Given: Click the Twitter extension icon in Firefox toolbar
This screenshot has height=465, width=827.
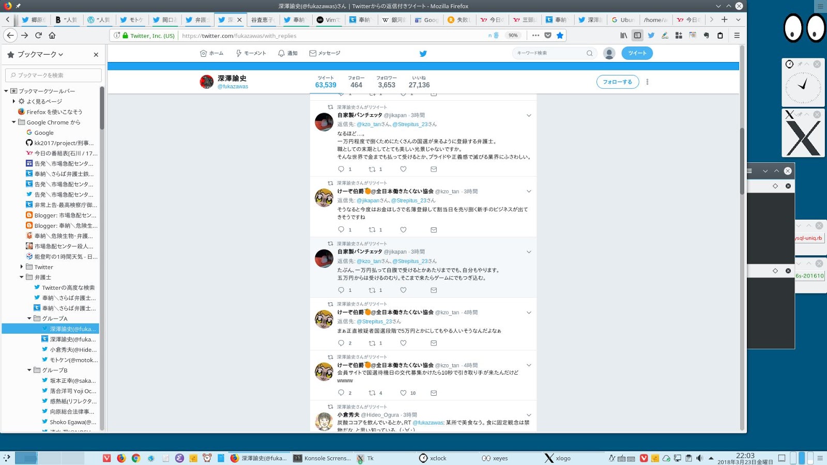Looking at the screenshot, I should [x=651, y=36].
